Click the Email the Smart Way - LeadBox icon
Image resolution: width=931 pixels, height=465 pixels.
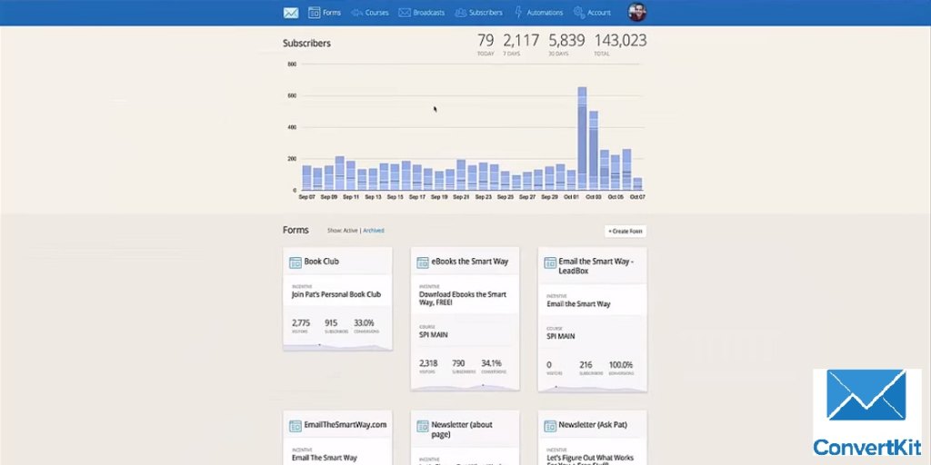(550, 262)
